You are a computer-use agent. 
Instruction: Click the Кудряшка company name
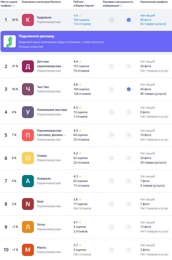coord(44,17)
